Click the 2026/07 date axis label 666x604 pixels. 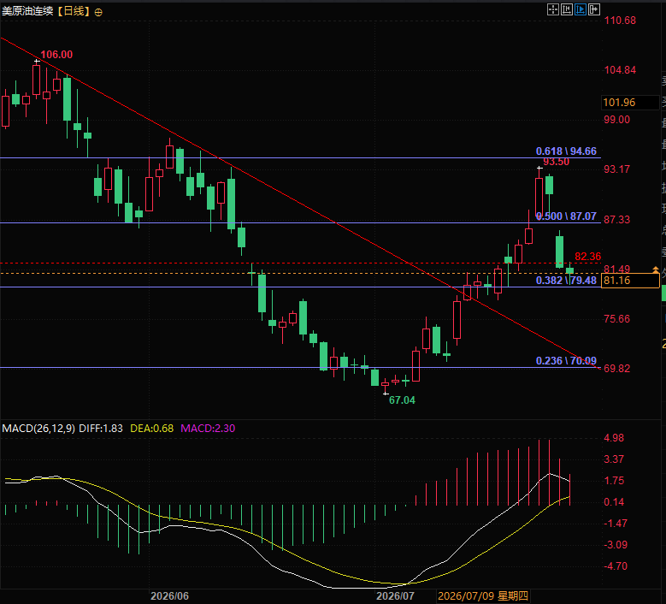click(395, 596)
